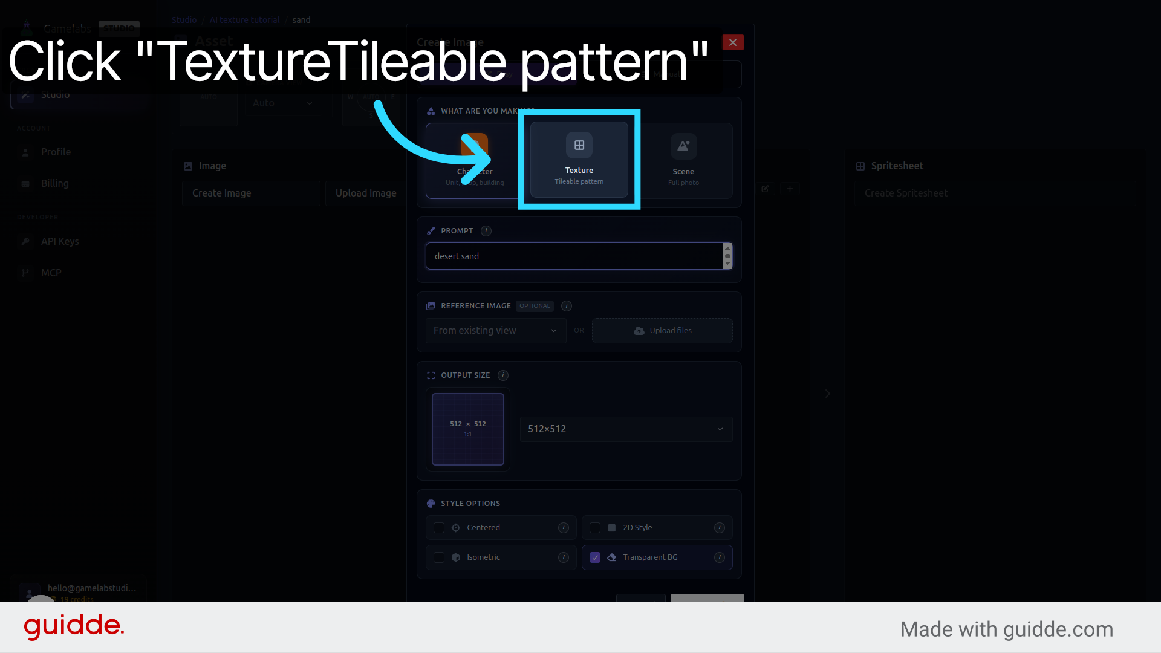Open the Prompt info tooltip icon
Viewport: 1161px width, 653px height.
pos(486,231)
